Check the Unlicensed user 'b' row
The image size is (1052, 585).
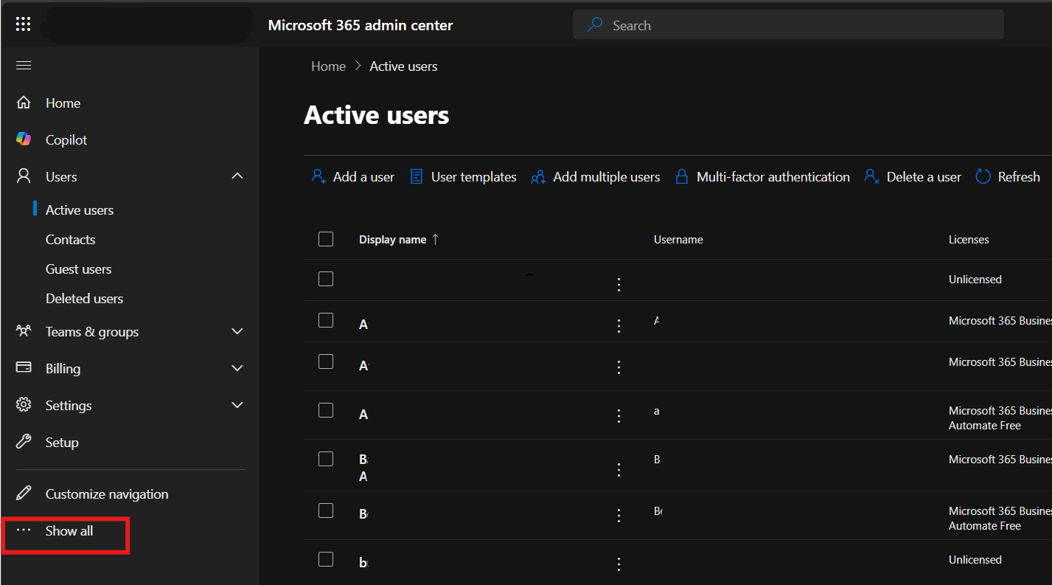(x=326, y=559)
